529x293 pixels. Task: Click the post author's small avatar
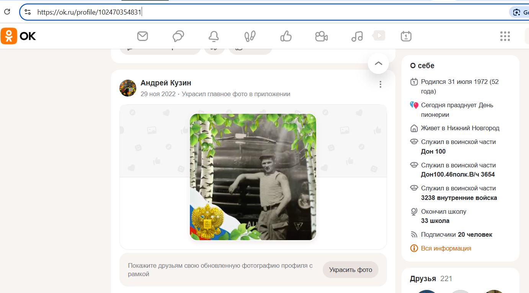pyautogui.click(x=128, y=88)
